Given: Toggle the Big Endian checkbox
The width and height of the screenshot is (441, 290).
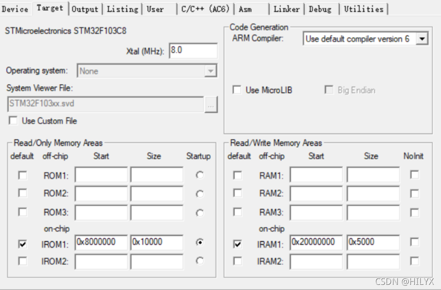Looking at the screenshot, I should [329, 90].
